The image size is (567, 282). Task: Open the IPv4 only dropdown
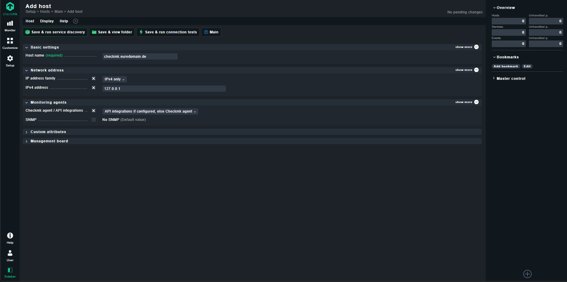(114, 79)
